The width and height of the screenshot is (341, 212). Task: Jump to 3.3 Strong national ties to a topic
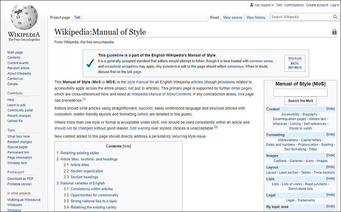coord(94,201)
